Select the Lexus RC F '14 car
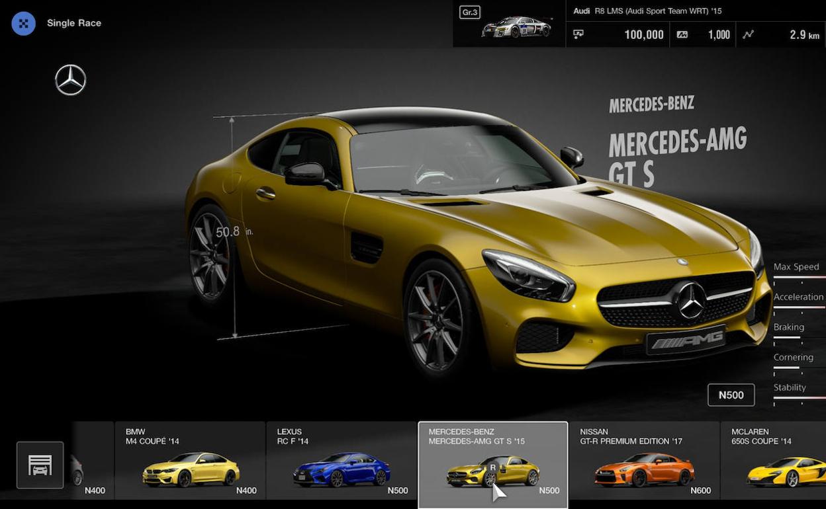The height and width of the screenshot is (509, 826). [x=341, y=461]
